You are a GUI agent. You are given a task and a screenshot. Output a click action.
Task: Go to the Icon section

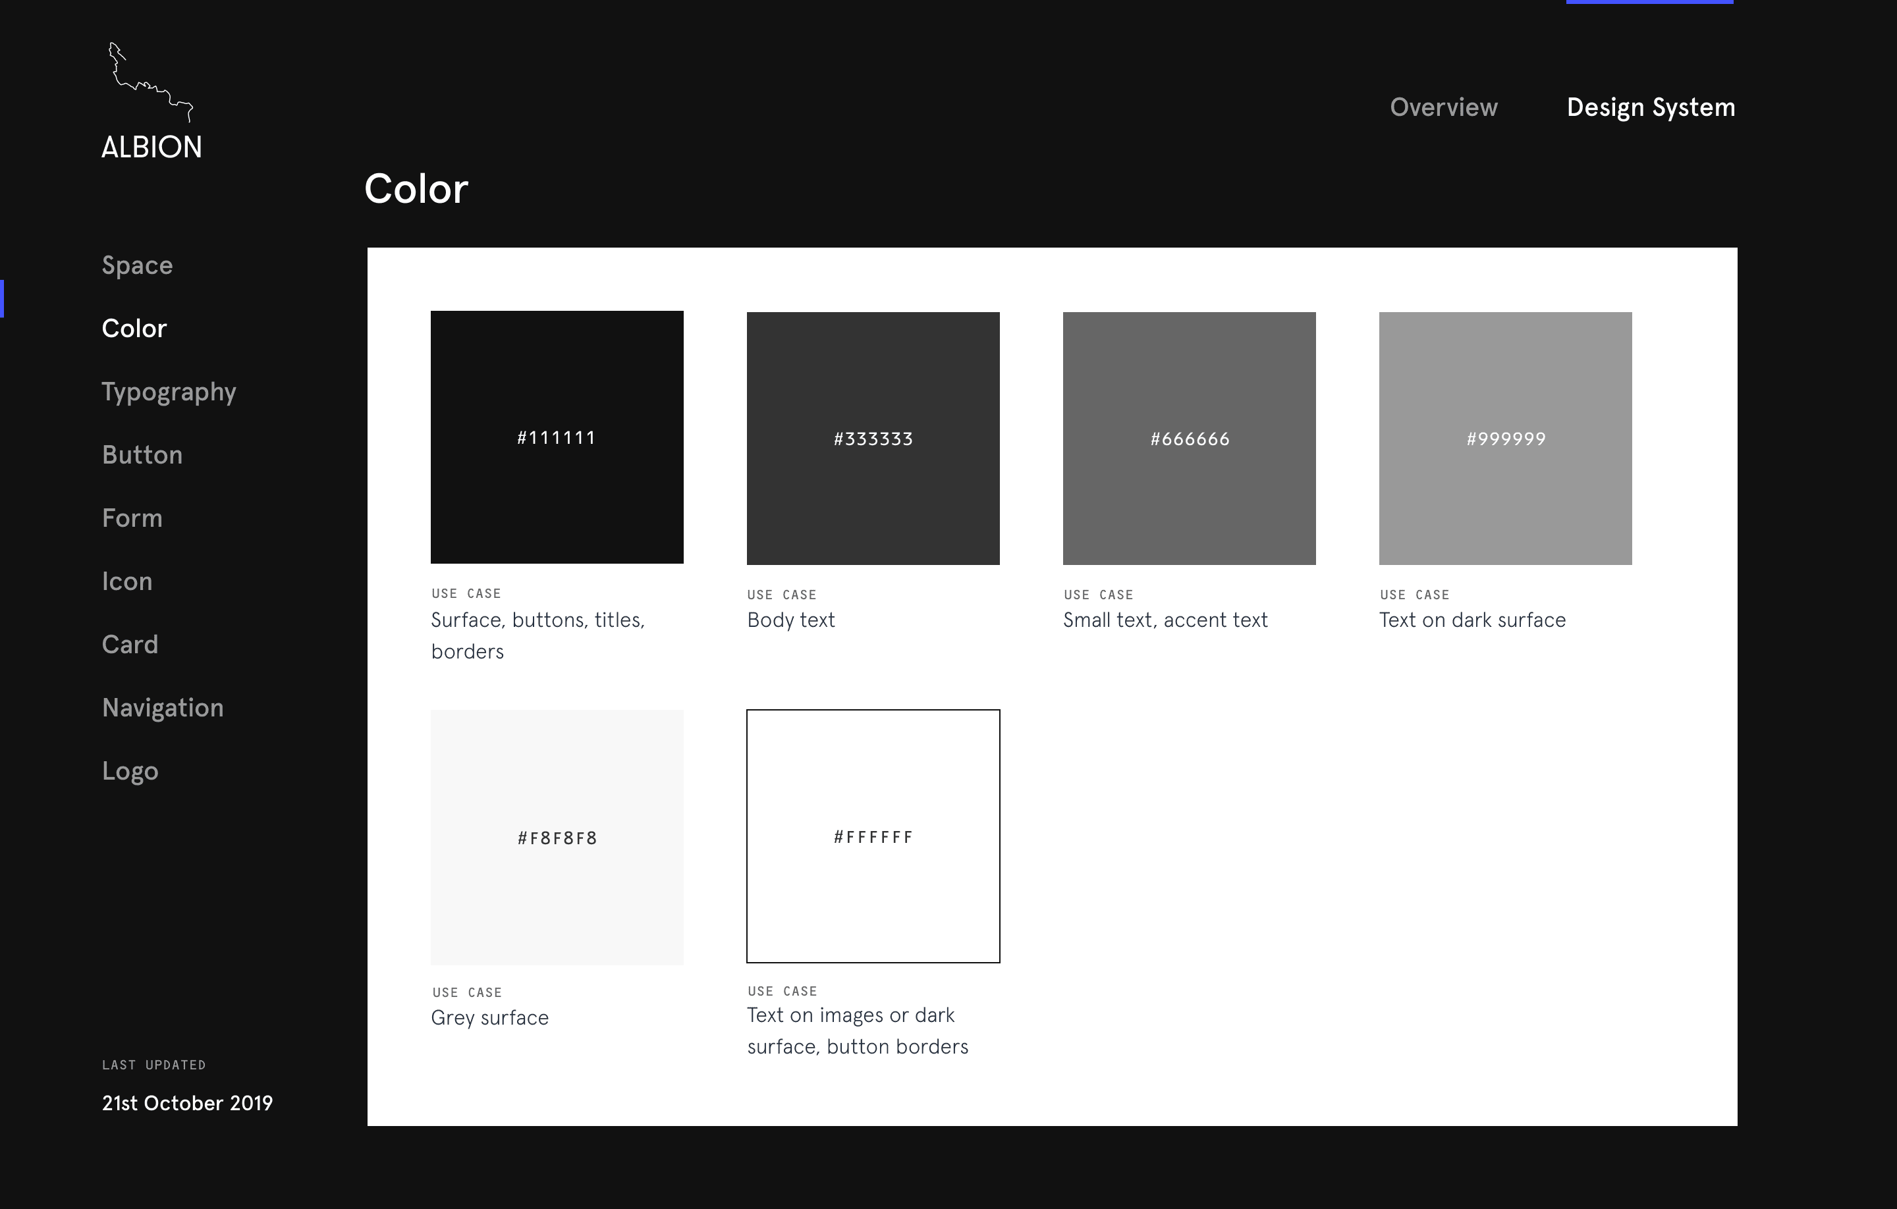pos(127,581)
